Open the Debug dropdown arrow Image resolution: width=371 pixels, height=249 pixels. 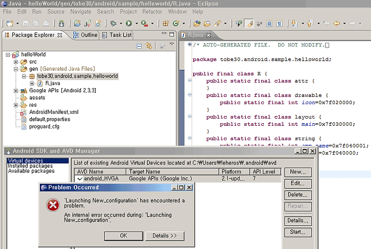tap(121, 23)
